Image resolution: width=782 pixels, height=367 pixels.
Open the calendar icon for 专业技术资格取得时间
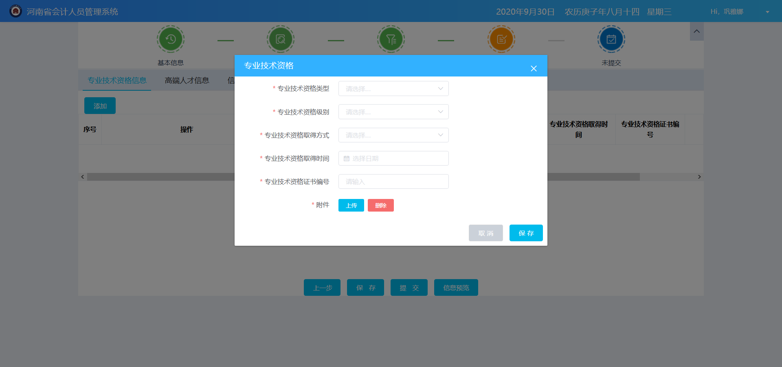point(346,158)
